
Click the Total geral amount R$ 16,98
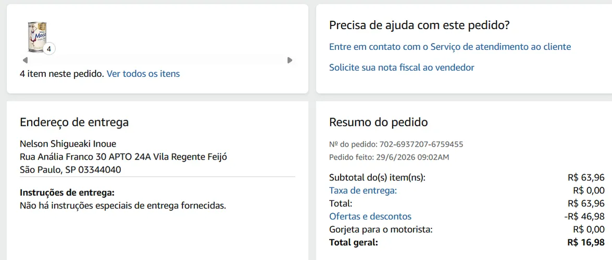tap(586, 242)
